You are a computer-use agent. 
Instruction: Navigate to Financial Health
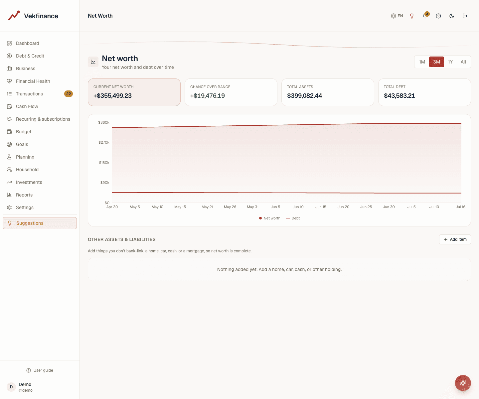click(x=40, y=81)
